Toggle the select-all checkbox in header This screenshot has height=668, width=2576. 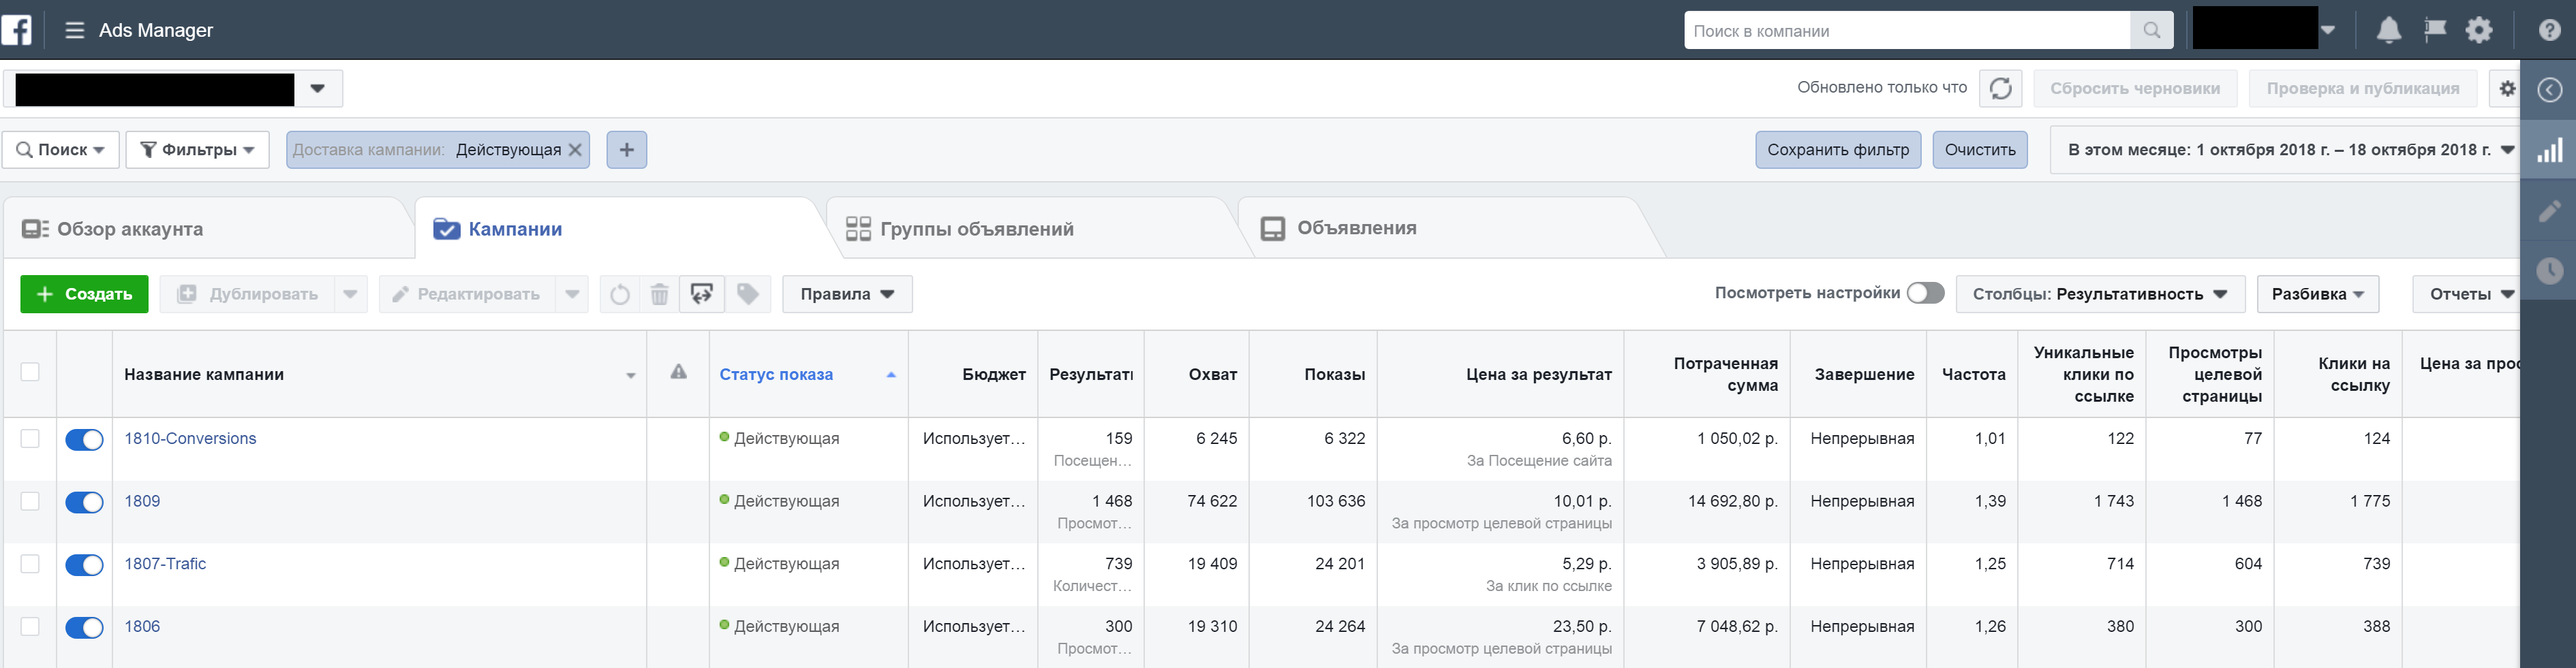[x=30, y=372]
